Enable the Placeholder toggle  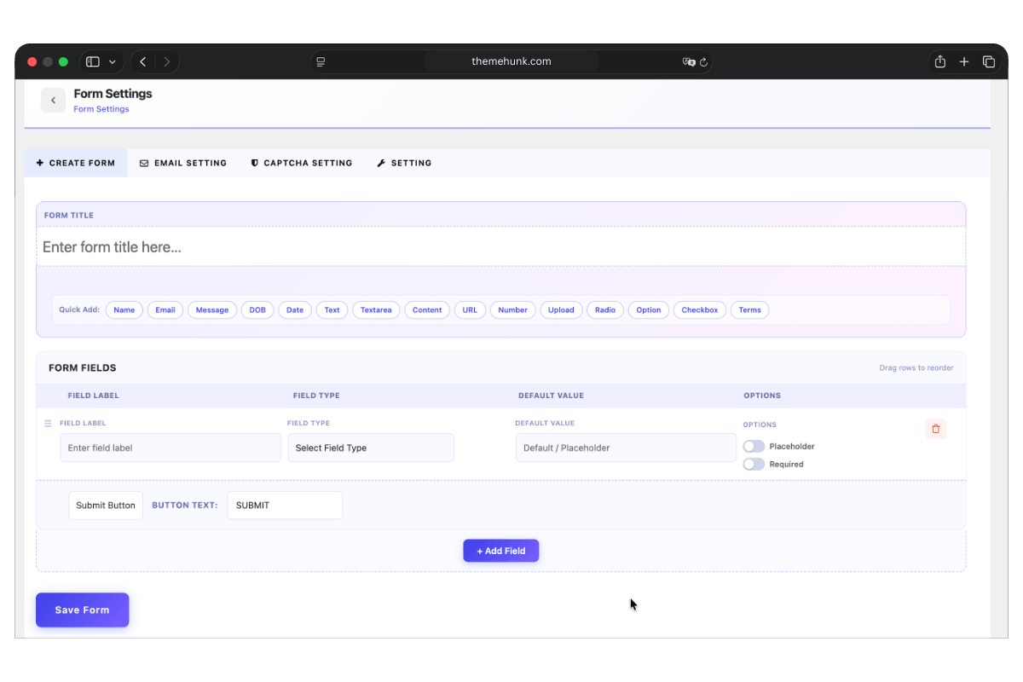pos(754,446)
